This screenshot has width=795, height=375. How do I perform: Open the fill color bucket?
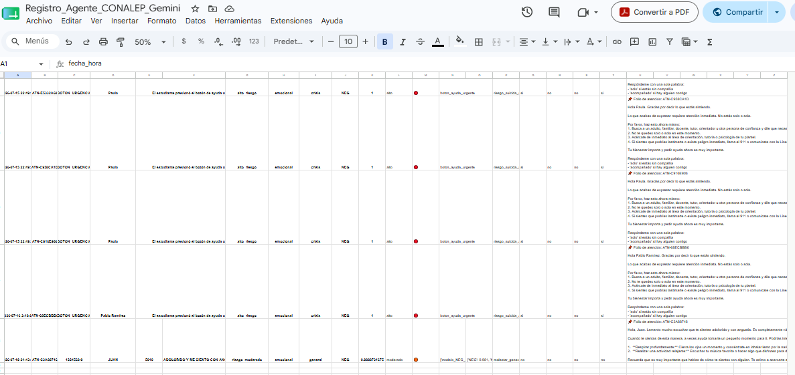[x=460, y=41]
